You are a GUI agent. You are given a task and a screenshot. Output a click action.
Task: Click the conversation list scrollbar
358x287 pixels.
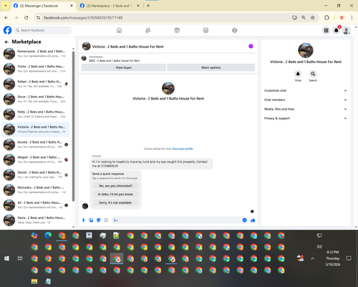point(73,127)
